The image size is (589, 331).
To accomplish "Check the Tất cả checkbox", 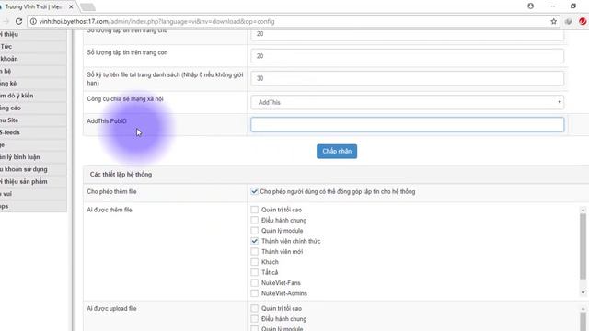I will pos(254,272).
